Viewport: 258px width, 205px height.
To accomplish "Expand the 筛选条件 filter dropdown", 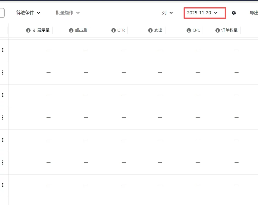I will [x=28, y=13].
